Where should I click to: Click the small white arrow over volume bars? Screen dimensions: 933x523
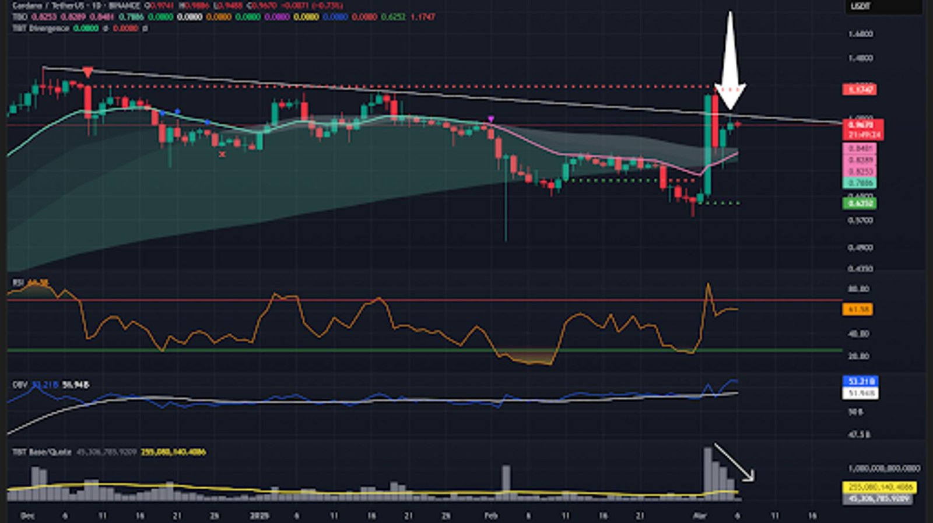(735, 464)
